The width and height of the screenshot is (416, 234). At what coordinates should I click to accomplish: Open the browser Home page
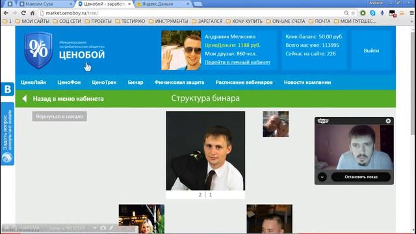click(x=32, y=13)
